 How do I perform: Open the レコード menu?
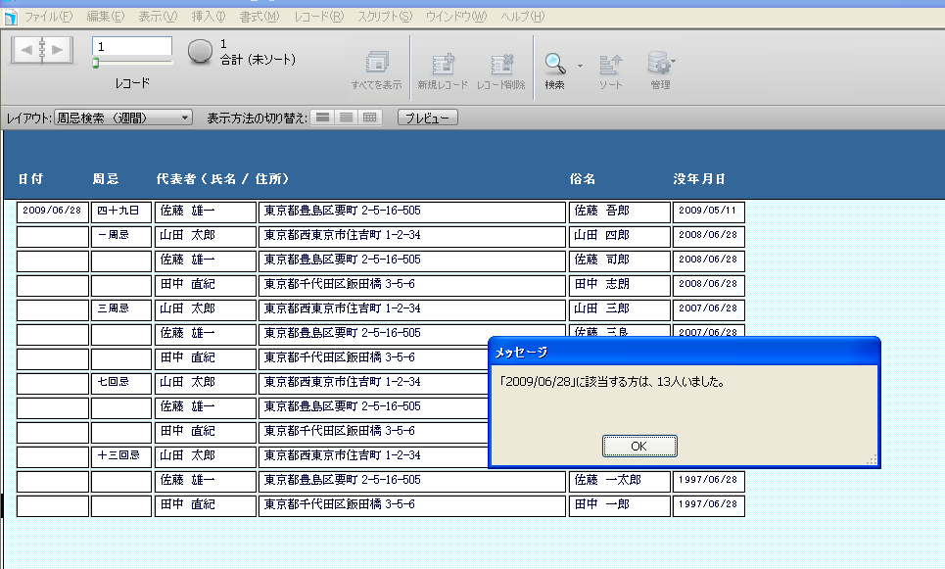tap(318, 17)
